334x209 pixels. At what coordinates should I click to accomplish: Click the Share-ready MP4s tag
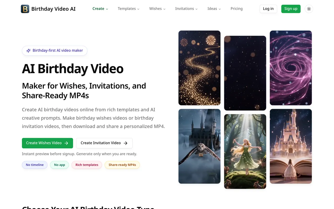[122, 165]
